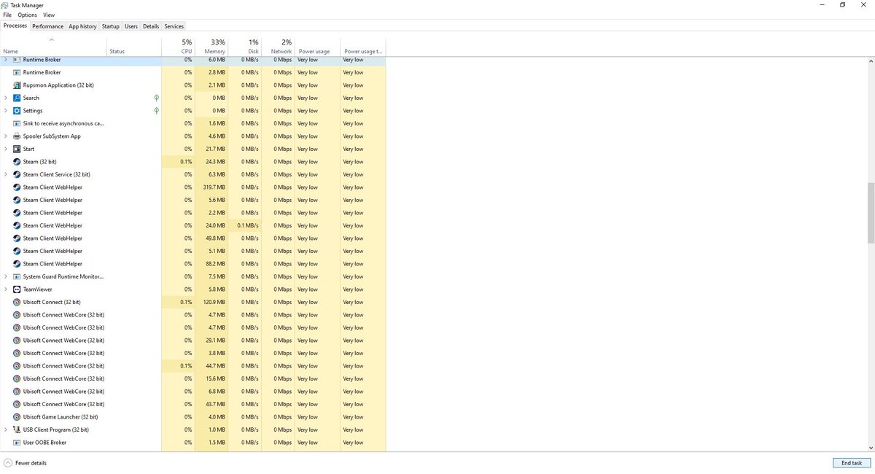This screenshot has height=474, width=875.
Task: Click the 120.9 MB memory cell
Action: tap(211, 302)
